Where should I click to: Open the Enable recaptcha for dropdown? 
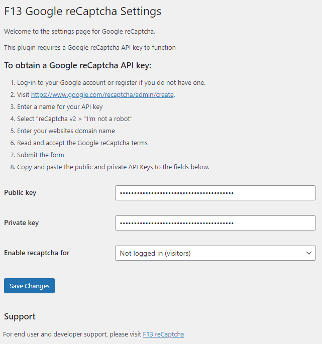216,253
